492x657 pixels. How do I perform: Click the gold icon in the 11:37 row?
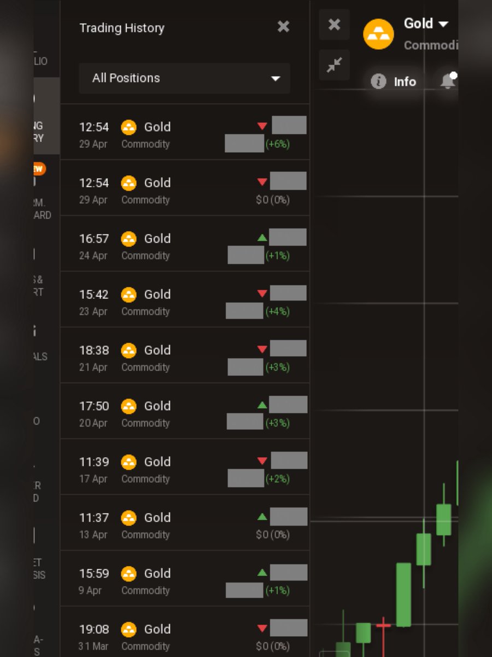click(128, 518)
